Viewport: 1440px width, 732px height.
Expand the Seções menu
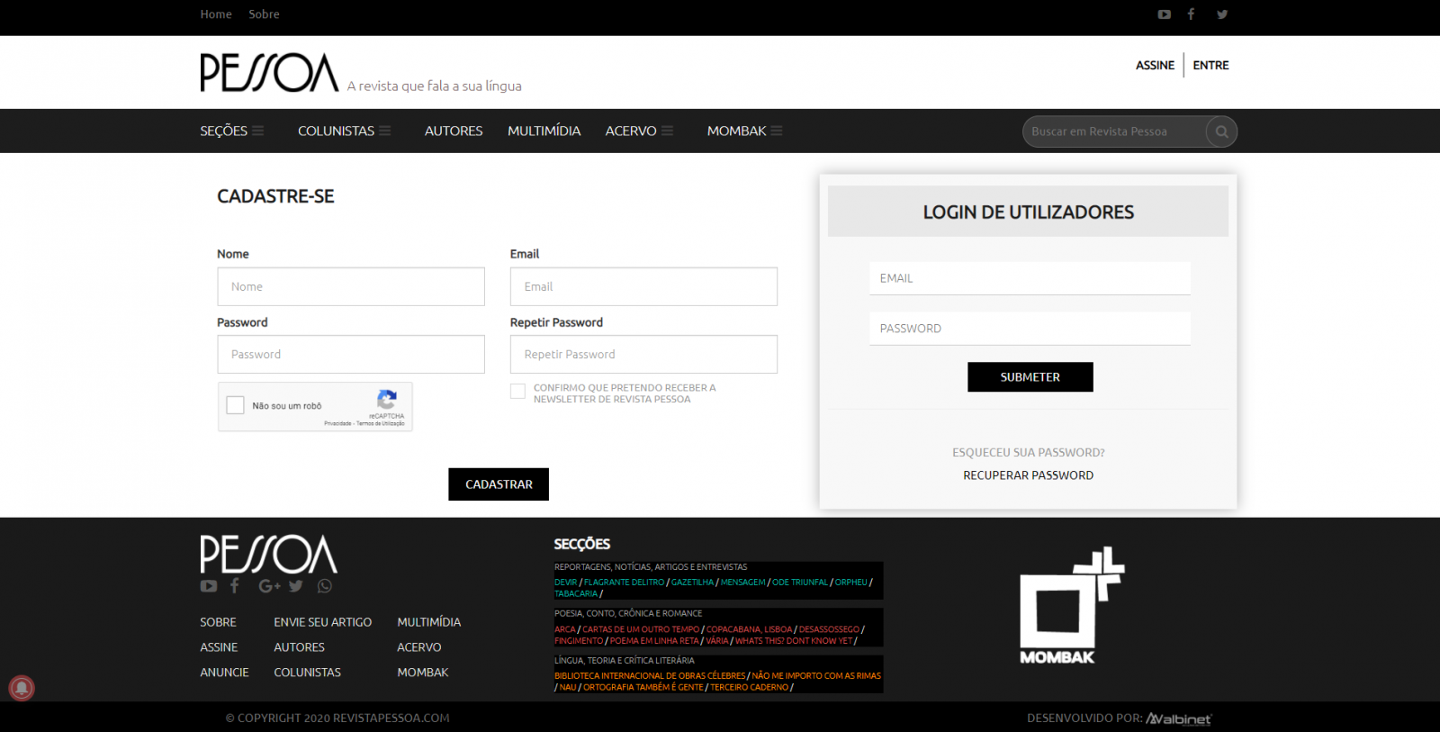pyautogui.click(x=231, y=131)
